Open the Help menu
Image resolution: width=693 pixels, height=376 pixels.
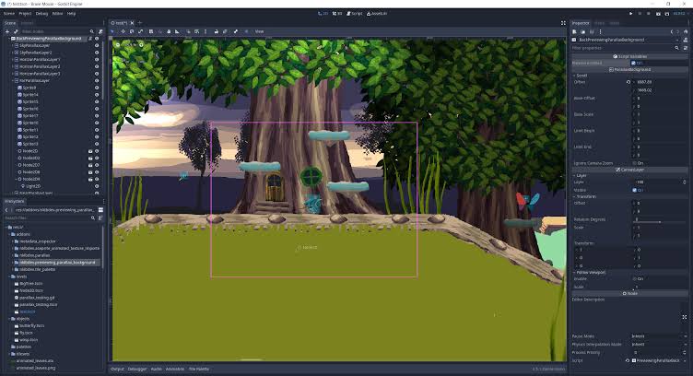pyautogui.click(x=71, y=14)
